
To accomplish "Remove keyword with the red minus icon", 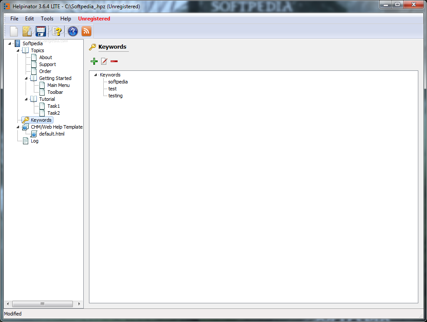I will (x=114, y=61).
